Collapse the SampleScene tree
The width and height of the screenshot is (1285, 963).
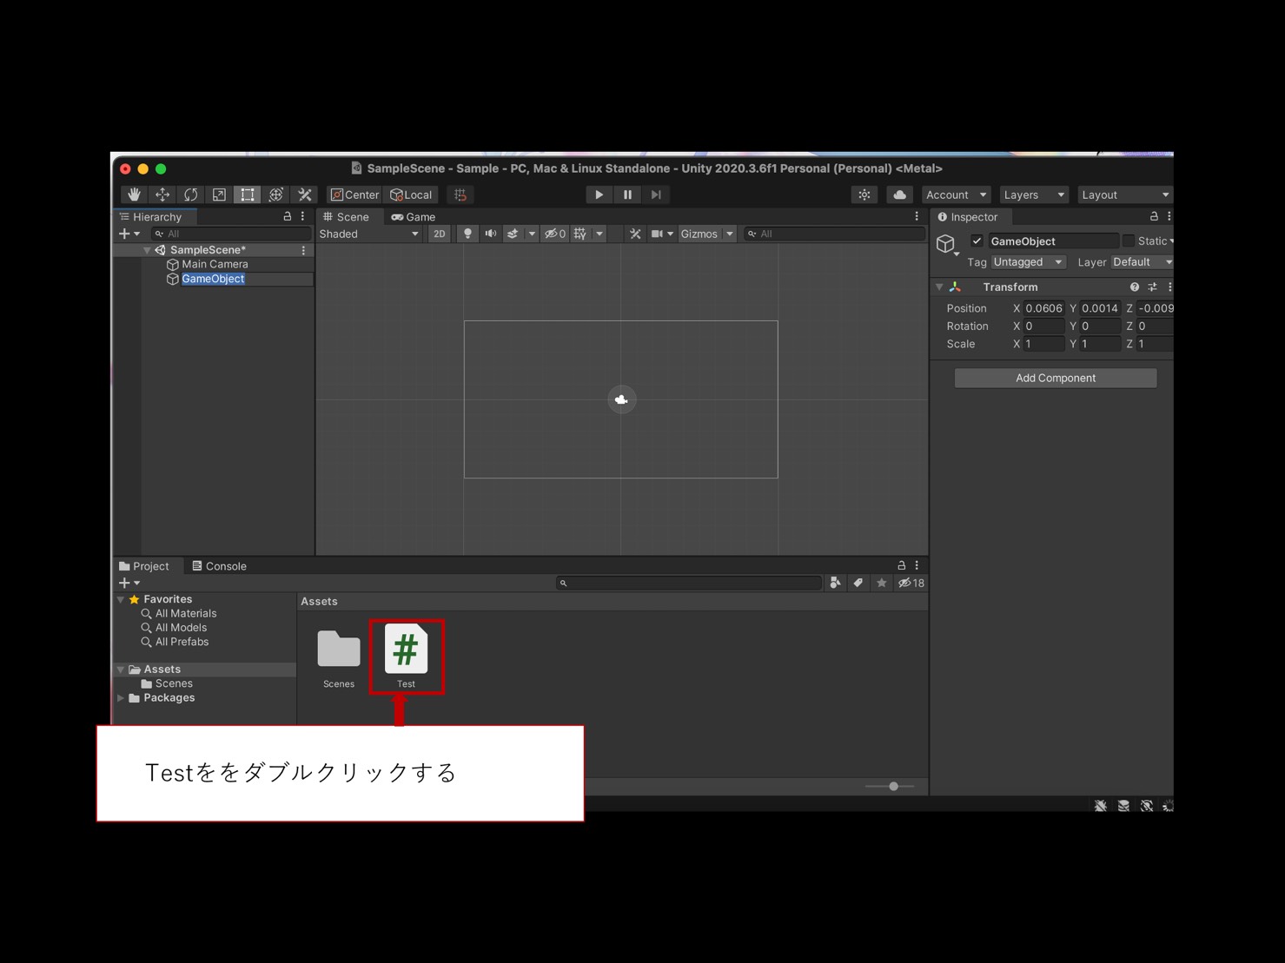point(147,250)
